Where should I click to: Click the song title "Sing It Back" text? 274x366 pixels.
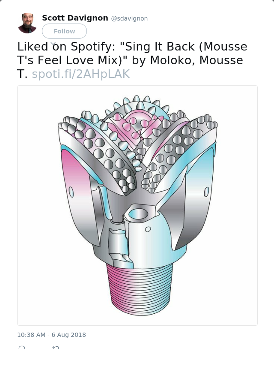pos(160,47)
